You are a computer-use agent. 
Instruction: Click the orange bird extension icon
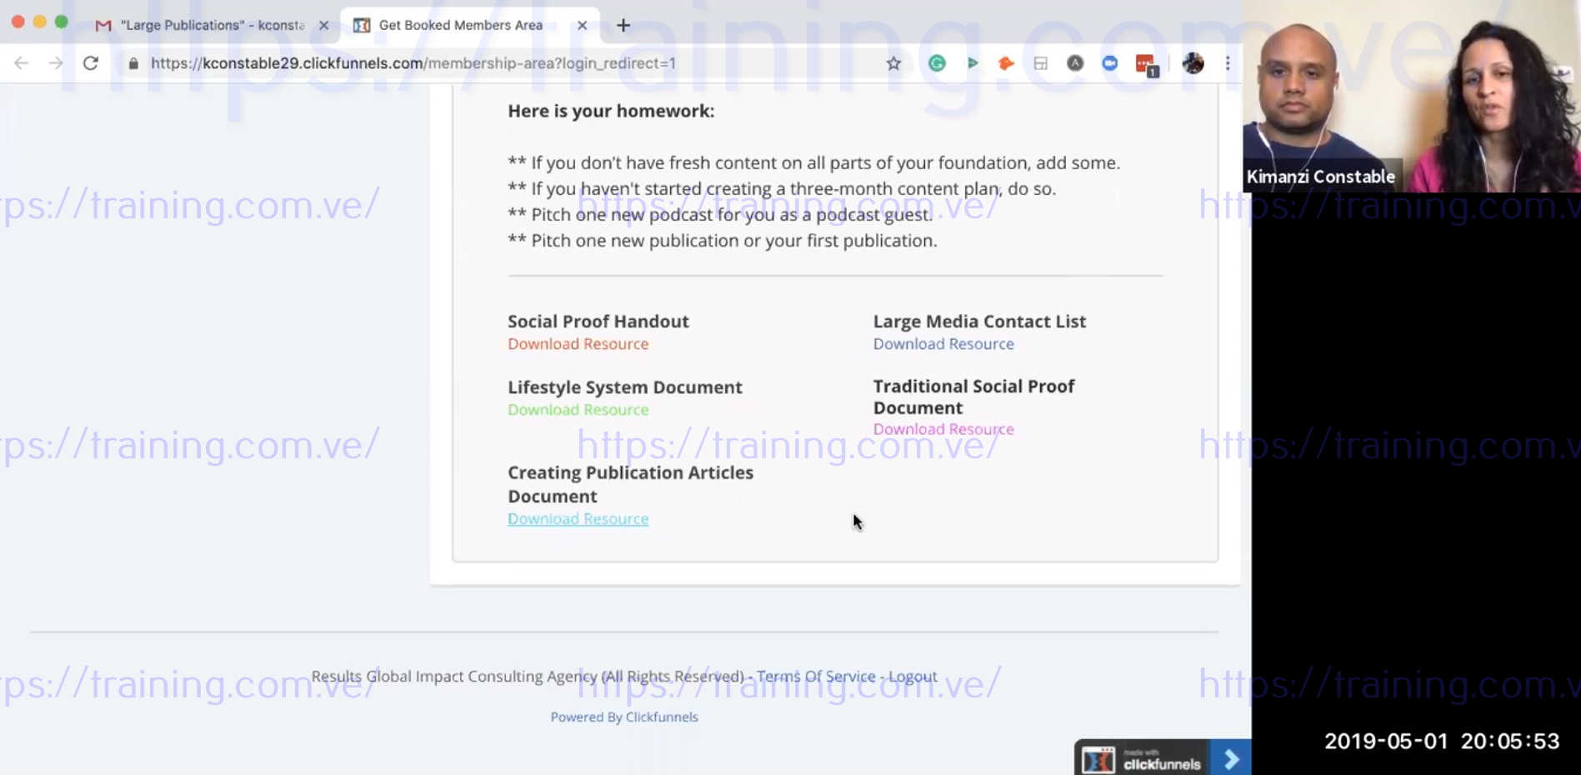click(1006, 63)
